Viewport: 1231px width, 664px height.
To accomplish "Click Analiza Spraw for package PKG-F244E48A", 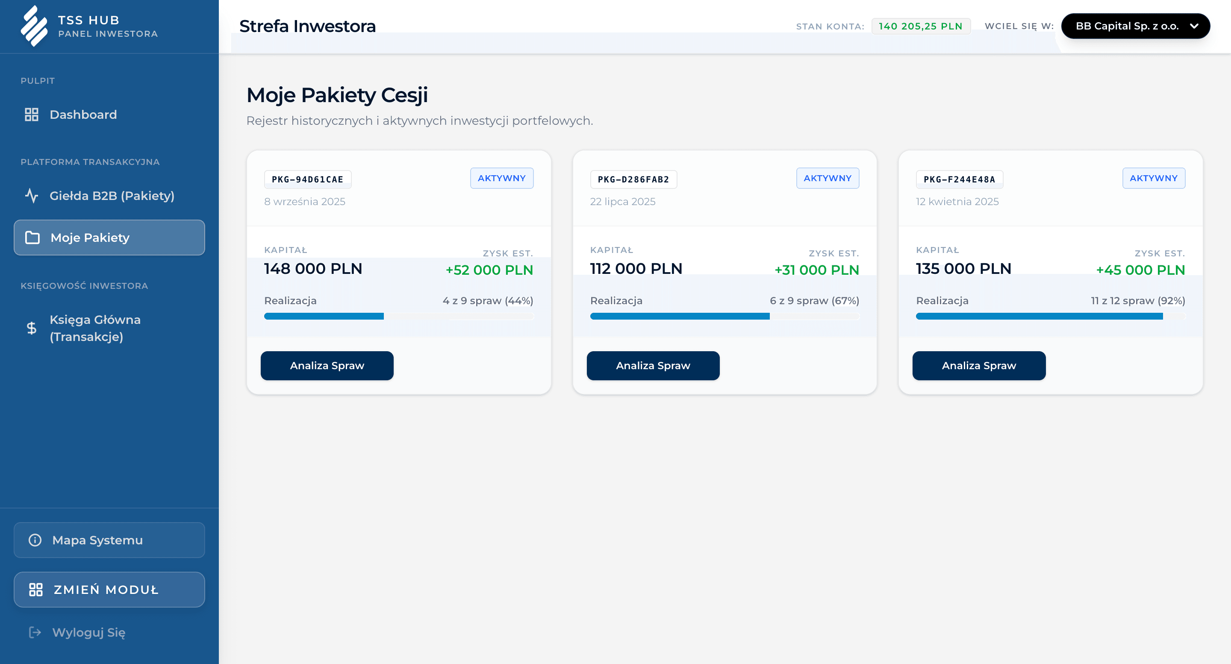I will [x=979, y=365].
